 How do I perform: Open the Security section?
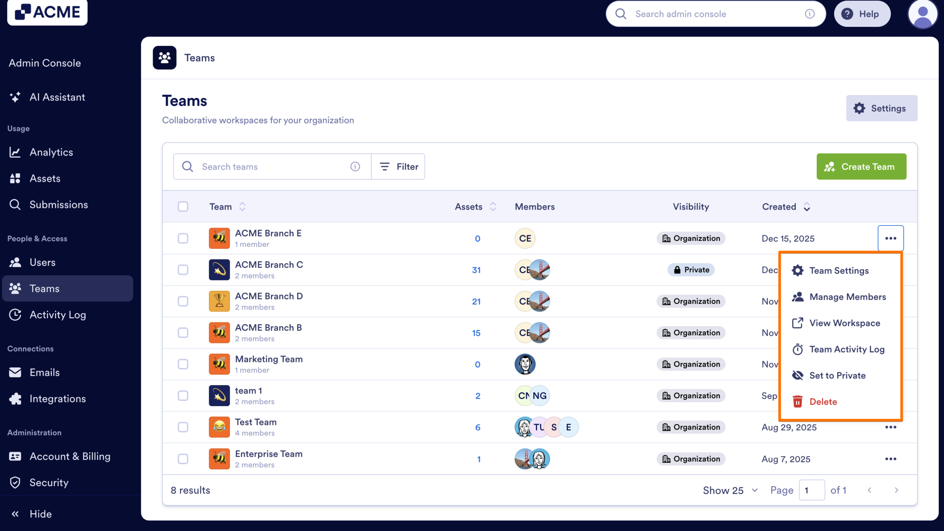(49, 482)
